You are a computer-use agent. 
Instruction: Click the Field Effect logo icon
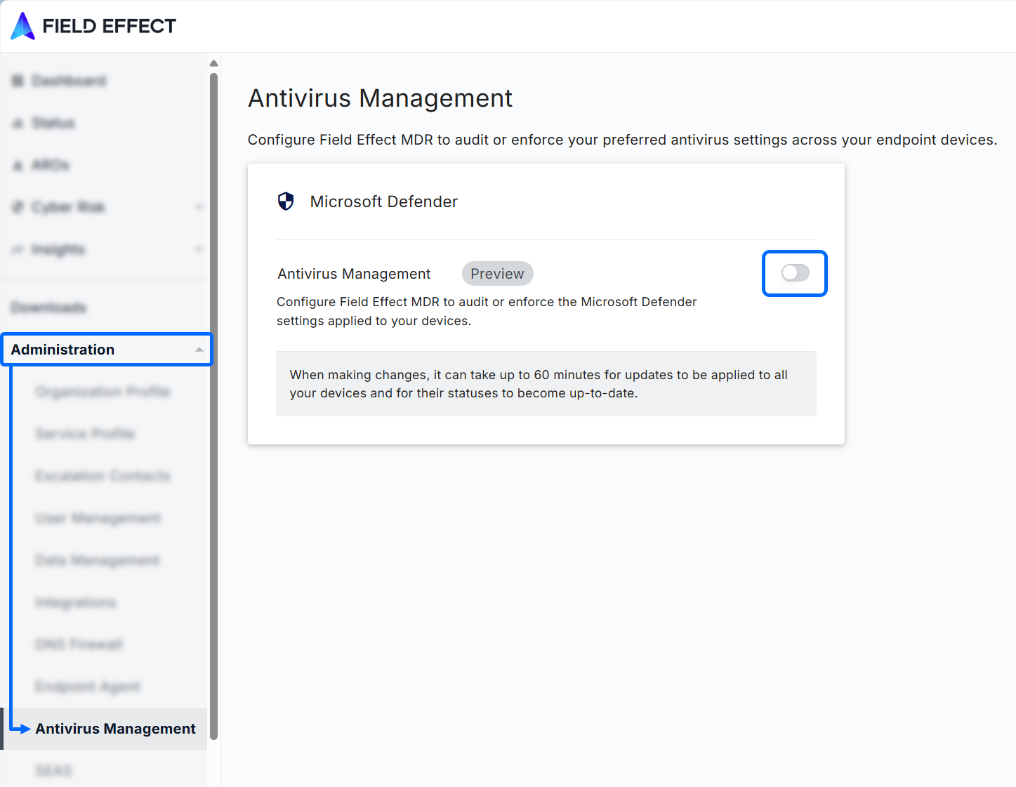tap(22, 26)
